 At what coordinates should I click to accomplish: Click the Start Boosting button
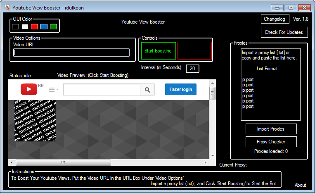(158, 51)
